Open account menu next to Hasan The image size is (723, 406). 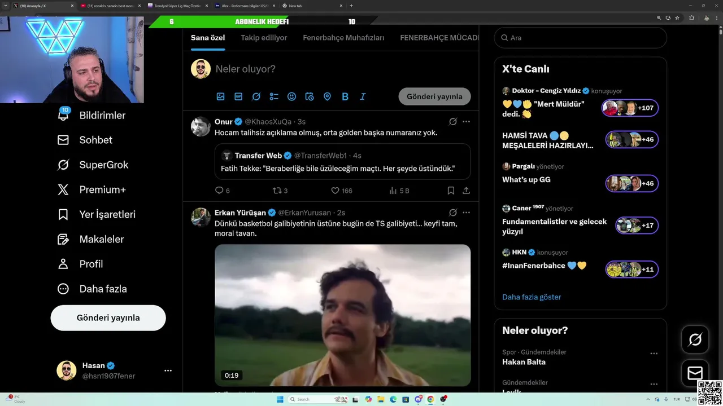(x=168, y=370)
